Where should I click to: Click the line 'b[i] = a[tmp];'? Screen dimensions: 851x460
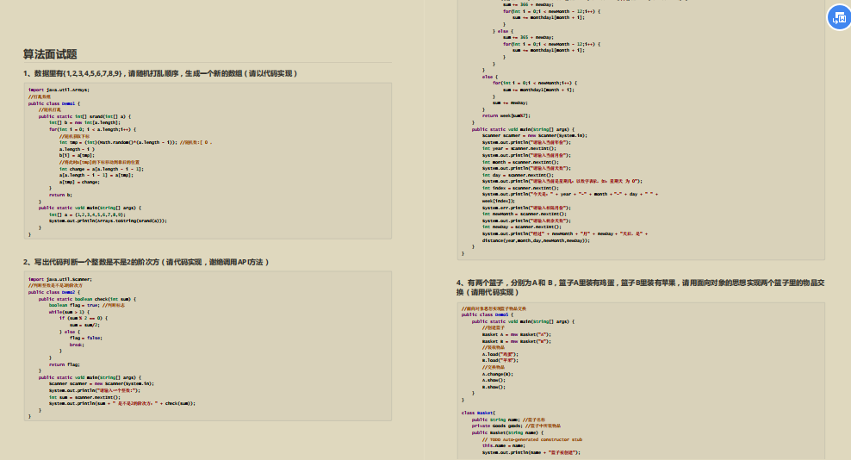[x=77, y=155]
